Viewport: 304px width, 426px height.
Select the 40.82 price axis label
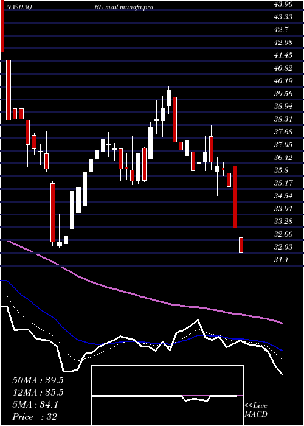pyautogui.click(x=283, y=68)
